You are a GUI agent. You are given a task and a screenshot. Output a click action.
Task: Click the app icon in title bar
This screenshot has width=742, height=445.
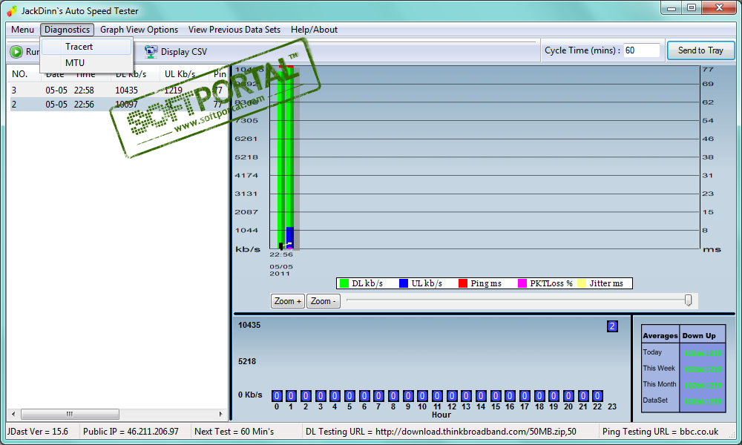(x=12, y=10)
